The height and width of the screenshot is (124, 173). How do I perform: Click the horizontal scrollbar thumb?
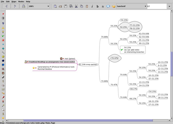(88, 121)
